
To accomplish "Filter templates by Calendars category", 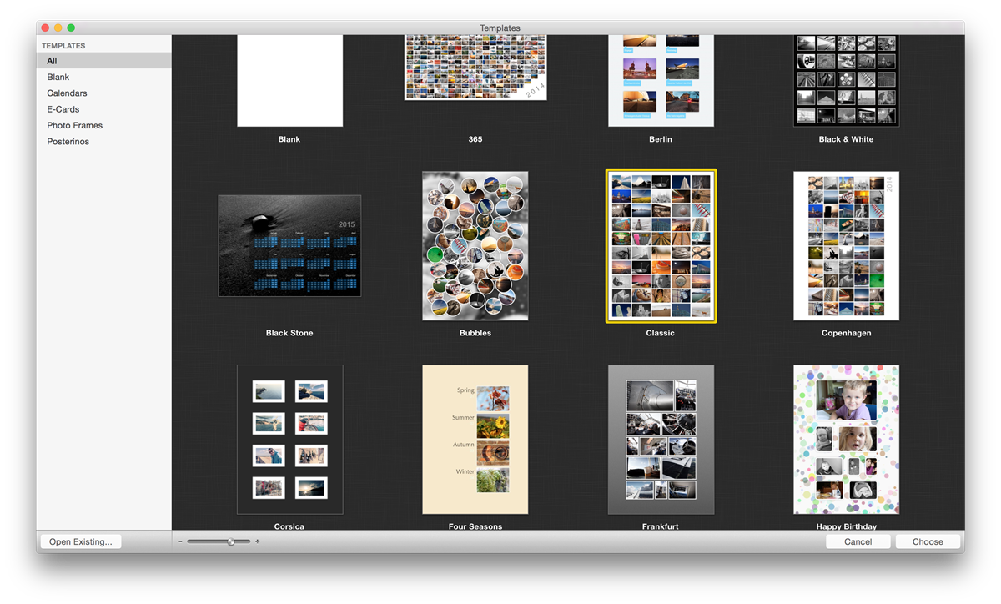I will [x=67, y=93].
